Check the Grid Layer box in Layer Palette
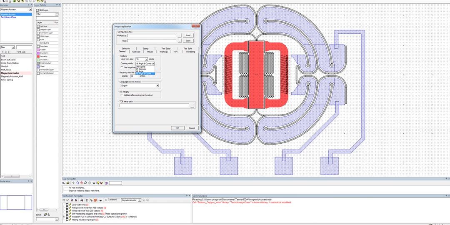 [x=37, y=10]
